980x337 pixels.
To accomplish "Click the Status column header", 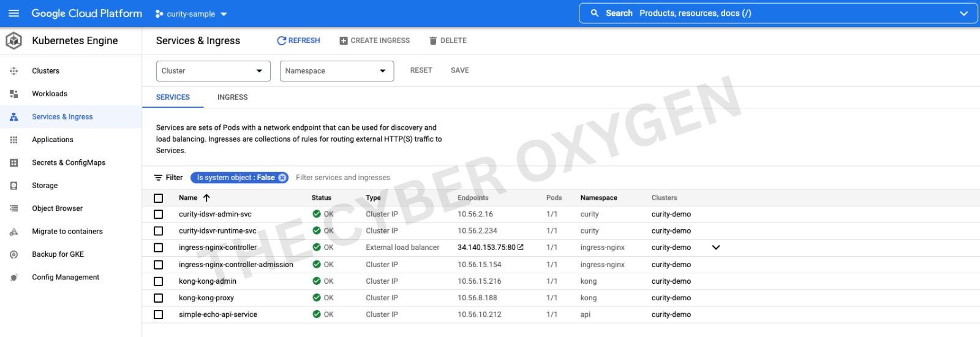I will (322, 198).
